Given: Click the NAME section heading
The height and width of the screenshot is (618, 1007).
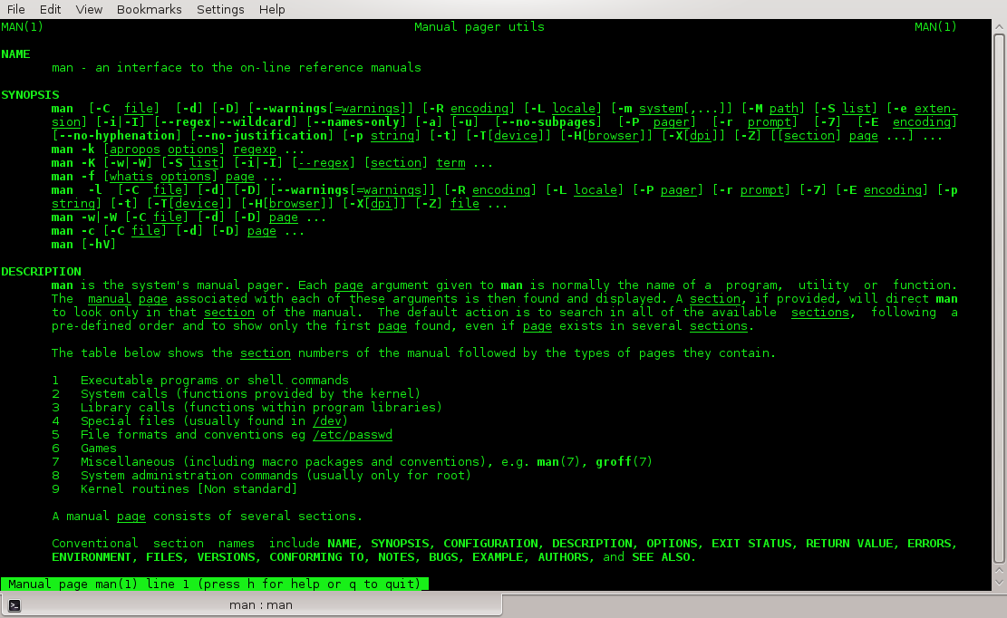Looking at the screenshot, I should pyautogui.click(x=15, y=53).
